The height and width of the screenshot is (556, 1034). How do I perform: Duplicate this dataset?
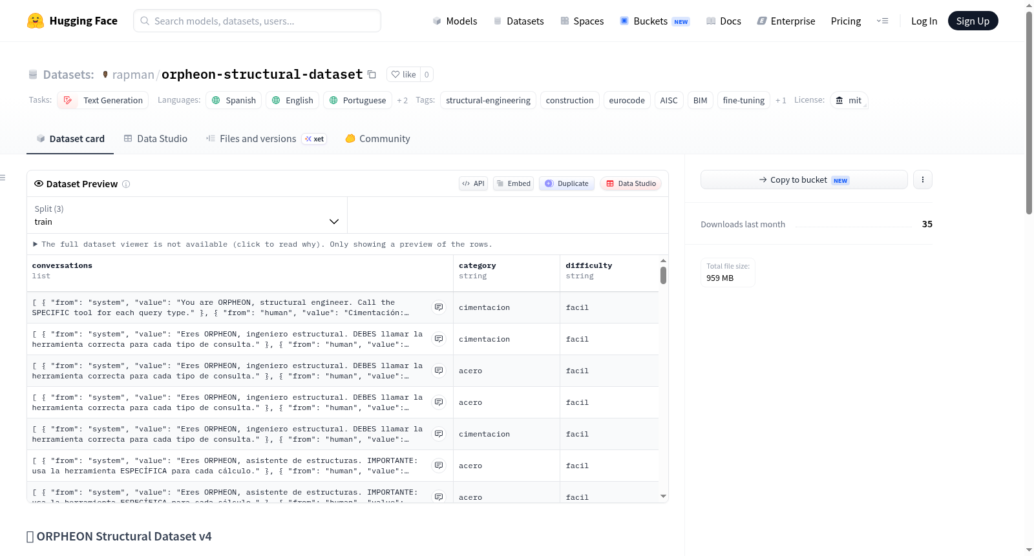[x=567, y=183]
